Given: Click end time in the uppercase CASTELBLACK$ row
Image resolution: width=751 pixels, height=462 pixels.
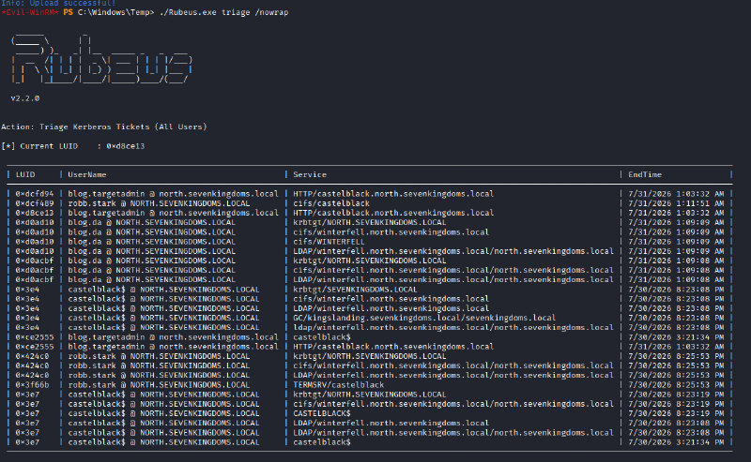Looking at the screenshot, I should (676, 413).
